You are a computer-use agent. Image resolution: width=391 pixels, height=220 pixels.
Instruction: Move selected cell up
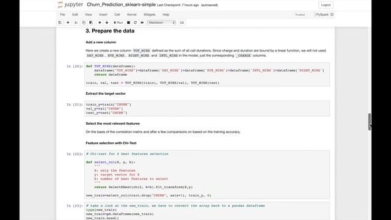[100, 23]
